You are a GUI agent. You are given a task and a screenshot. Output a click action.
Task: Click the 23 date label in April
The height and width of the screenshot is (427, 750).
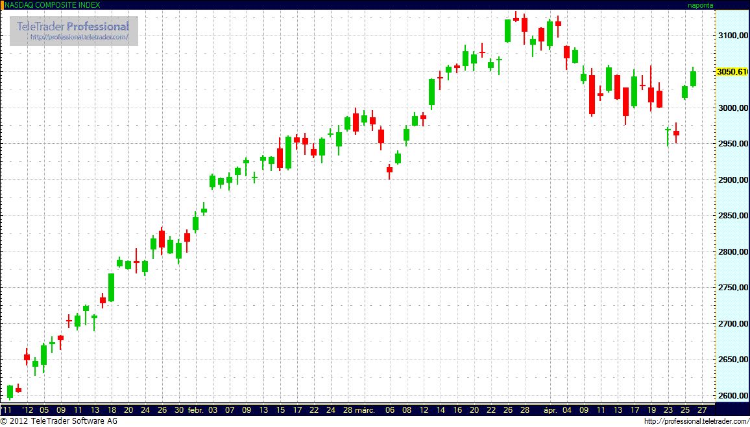(668, 410)
